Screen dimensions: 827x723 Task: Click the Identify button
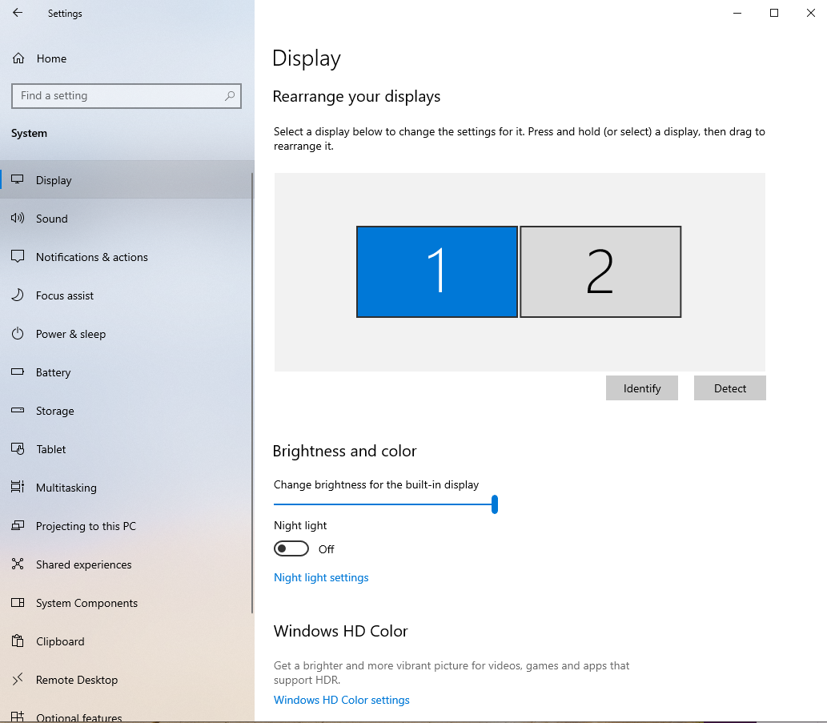(x=641, y=388)
